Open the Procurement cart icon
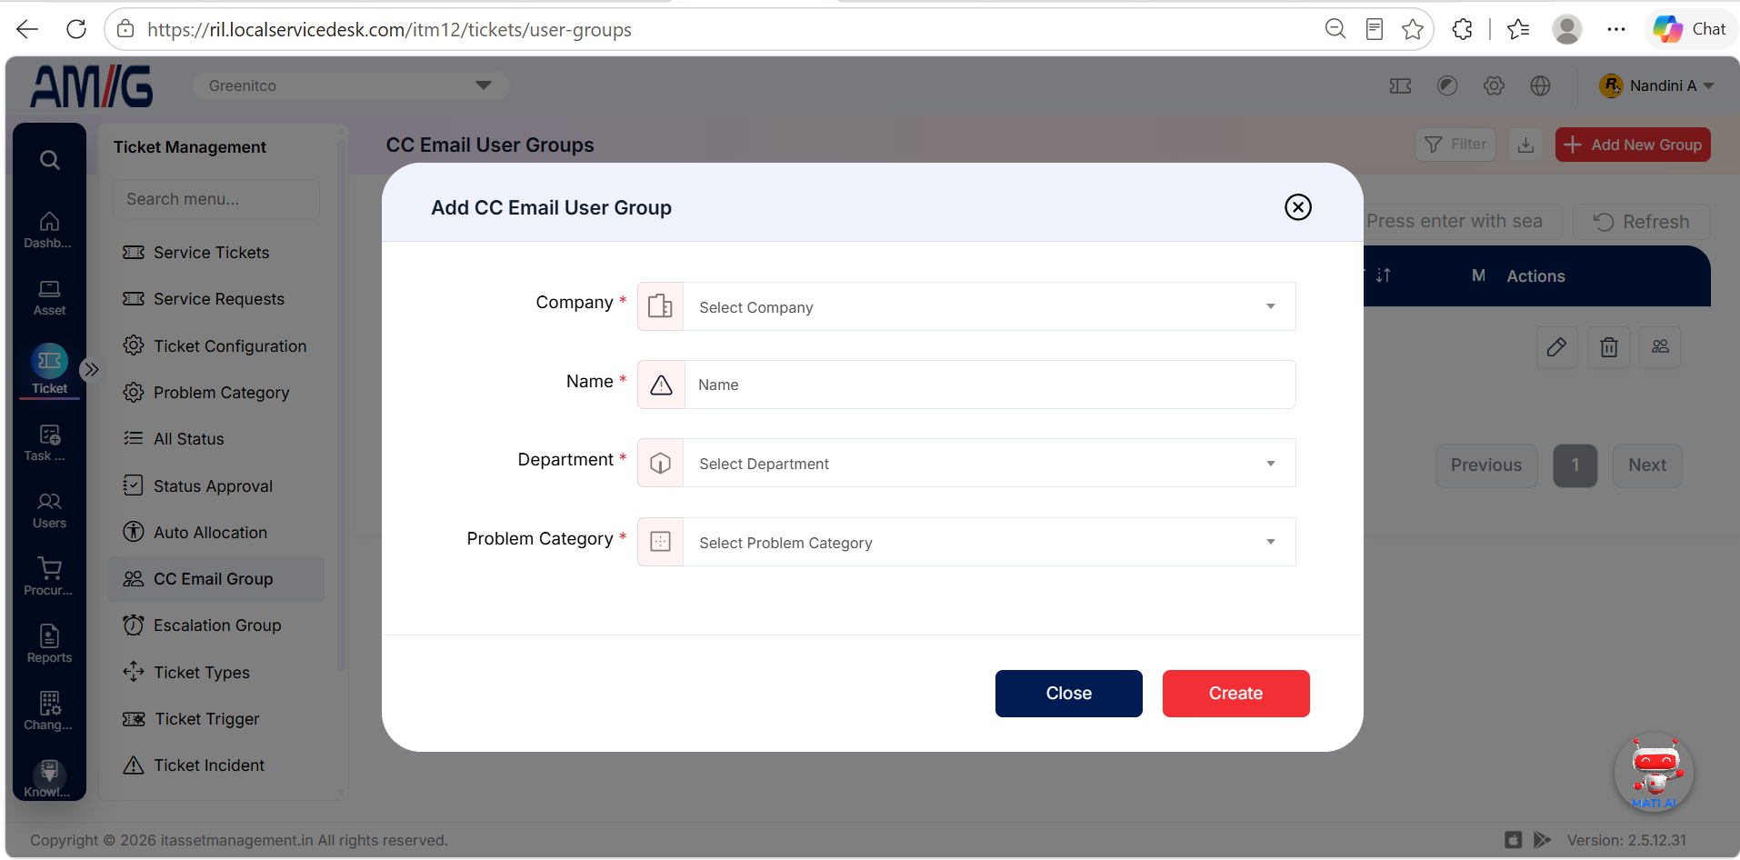Screen dimensions: 1740x860 pos(49,577)
